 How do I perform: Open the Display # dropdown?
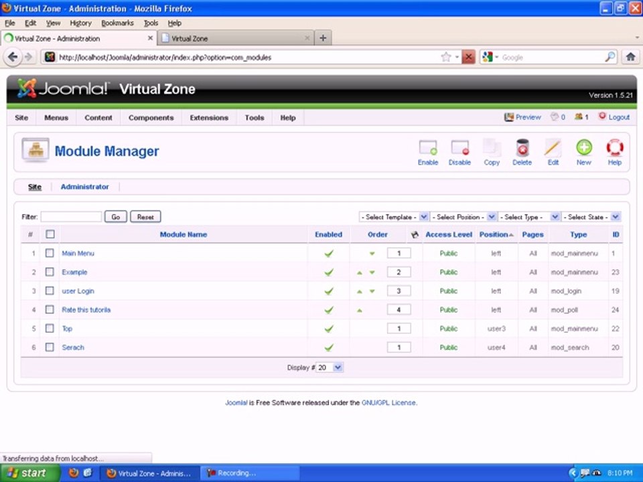[x=330, y=368]
